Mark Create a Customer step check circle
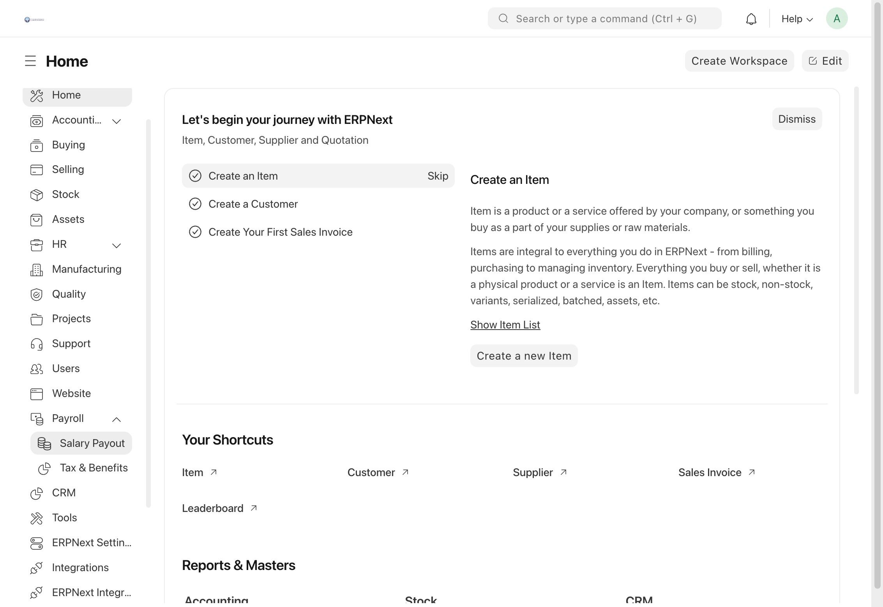Screen dimensions: 883x607 195,204
